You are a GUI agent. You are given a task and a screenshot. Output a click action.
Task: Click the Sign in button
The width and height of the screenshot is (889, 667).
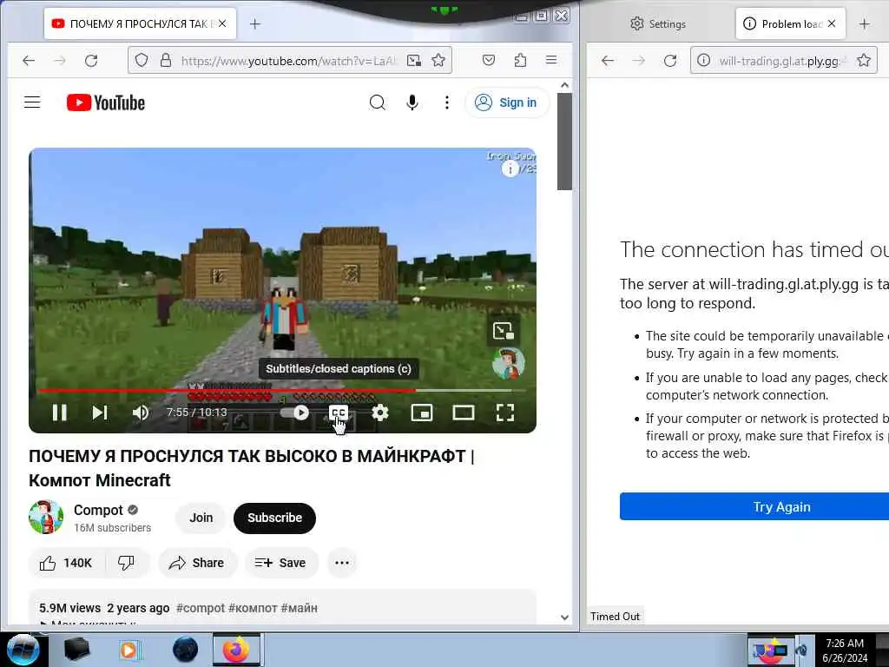(506, 102)
